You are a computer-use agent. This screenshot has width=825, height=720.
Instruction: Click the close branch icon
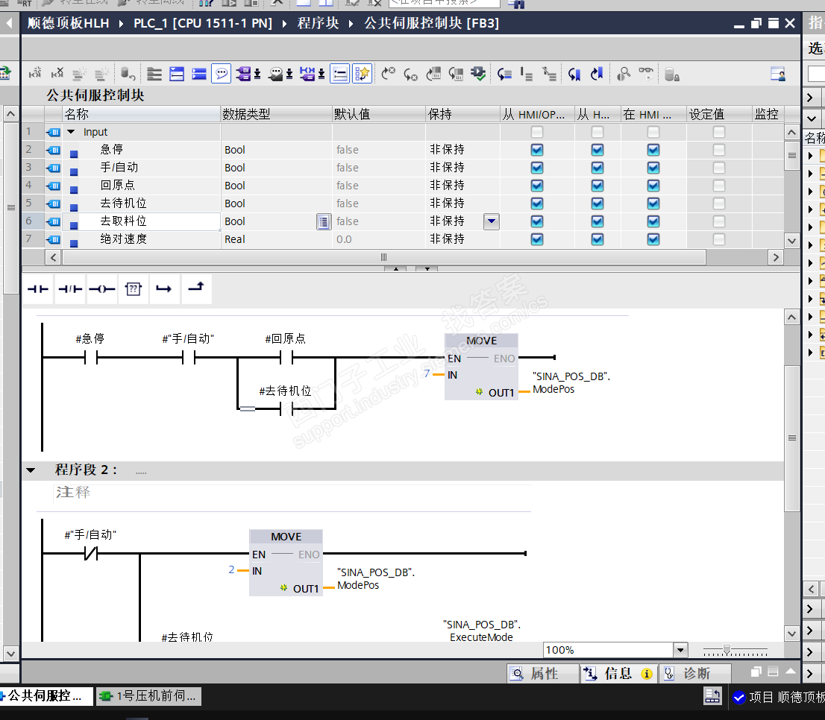[x=195, y=289]
